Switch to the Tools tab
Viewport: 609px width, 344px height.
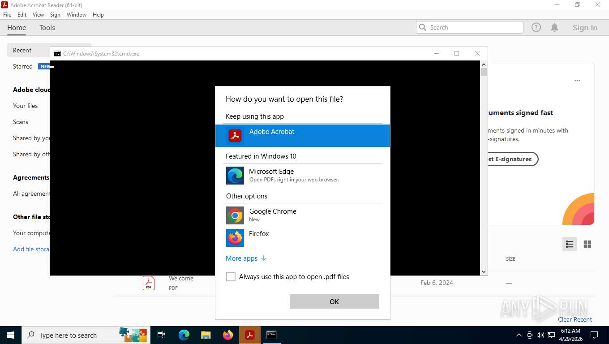tap(47, 28)
